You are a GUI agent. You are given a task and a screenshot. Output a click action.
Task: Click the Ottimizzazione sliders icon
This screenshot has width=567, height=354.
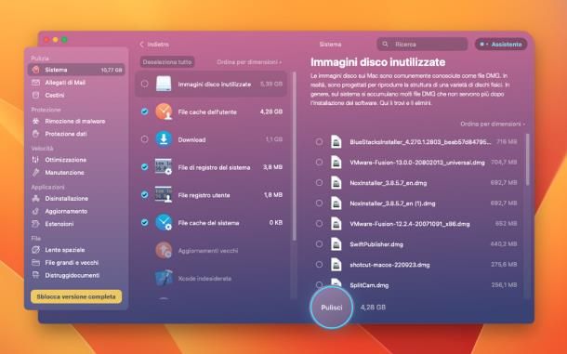(35, 160)
